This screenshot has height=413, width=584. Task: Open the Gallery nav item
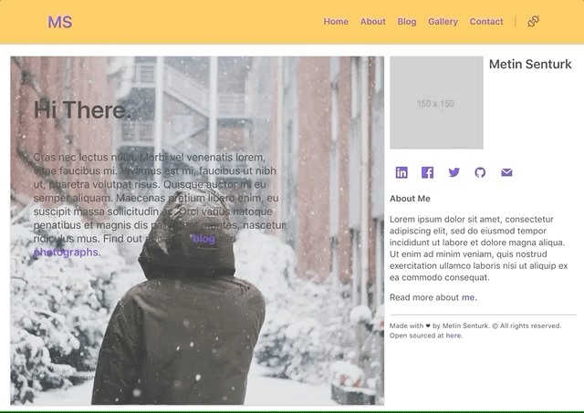click(443, 22)
